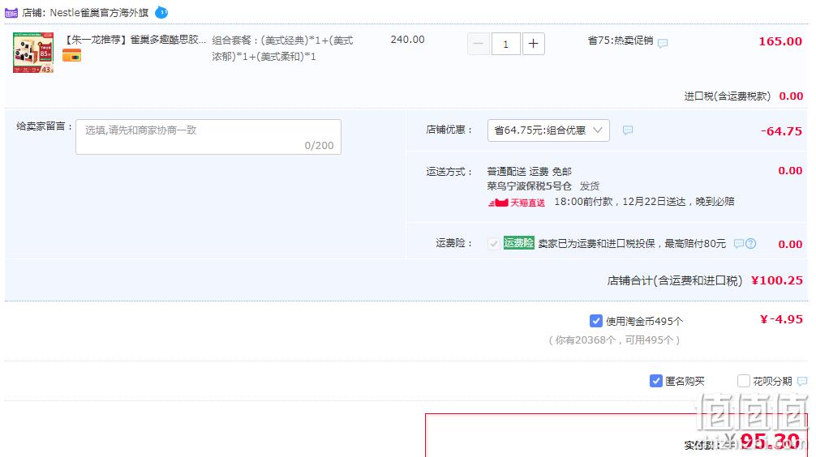Screen dimensions: 816x457
Task: Click the coin discount amount ¥-4.95
Action: click(781, 319)
